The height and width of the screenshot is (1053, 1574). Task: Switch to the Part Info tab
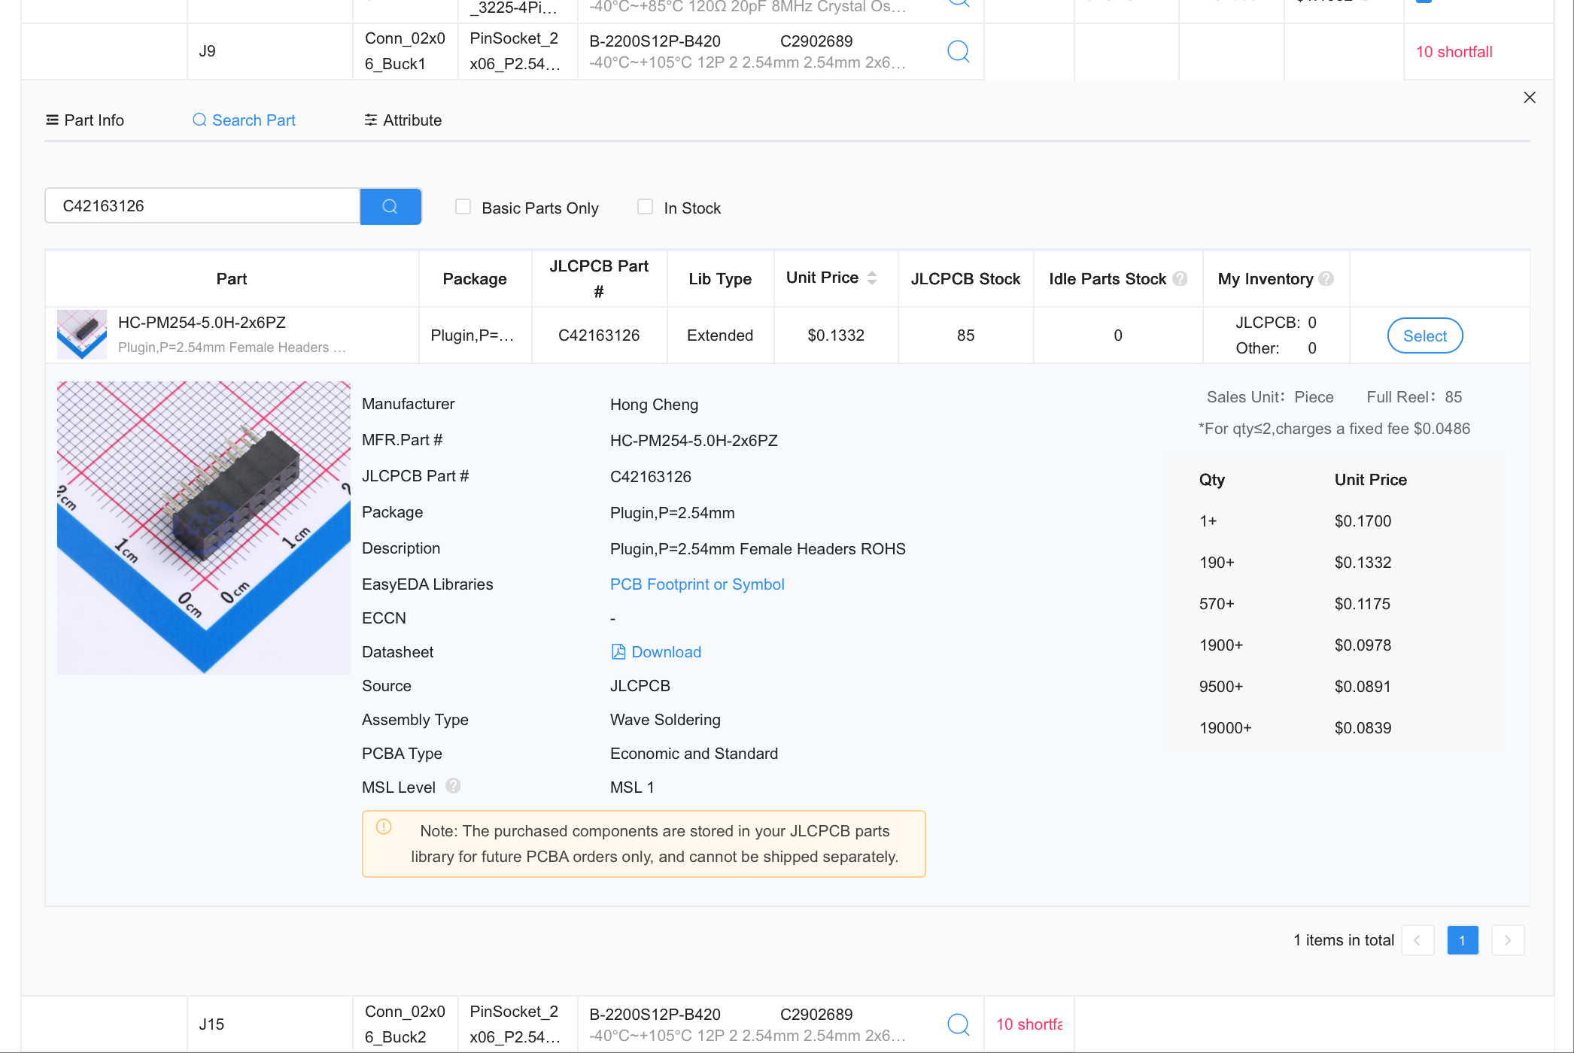[x=85, y=120]
